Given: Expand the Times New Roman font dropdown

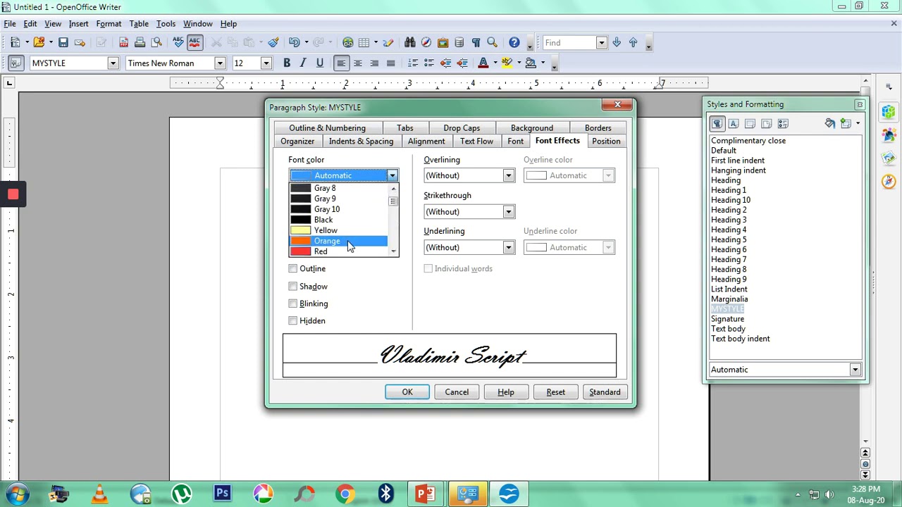Looking at the screenshot, I should tap(220, 63).
